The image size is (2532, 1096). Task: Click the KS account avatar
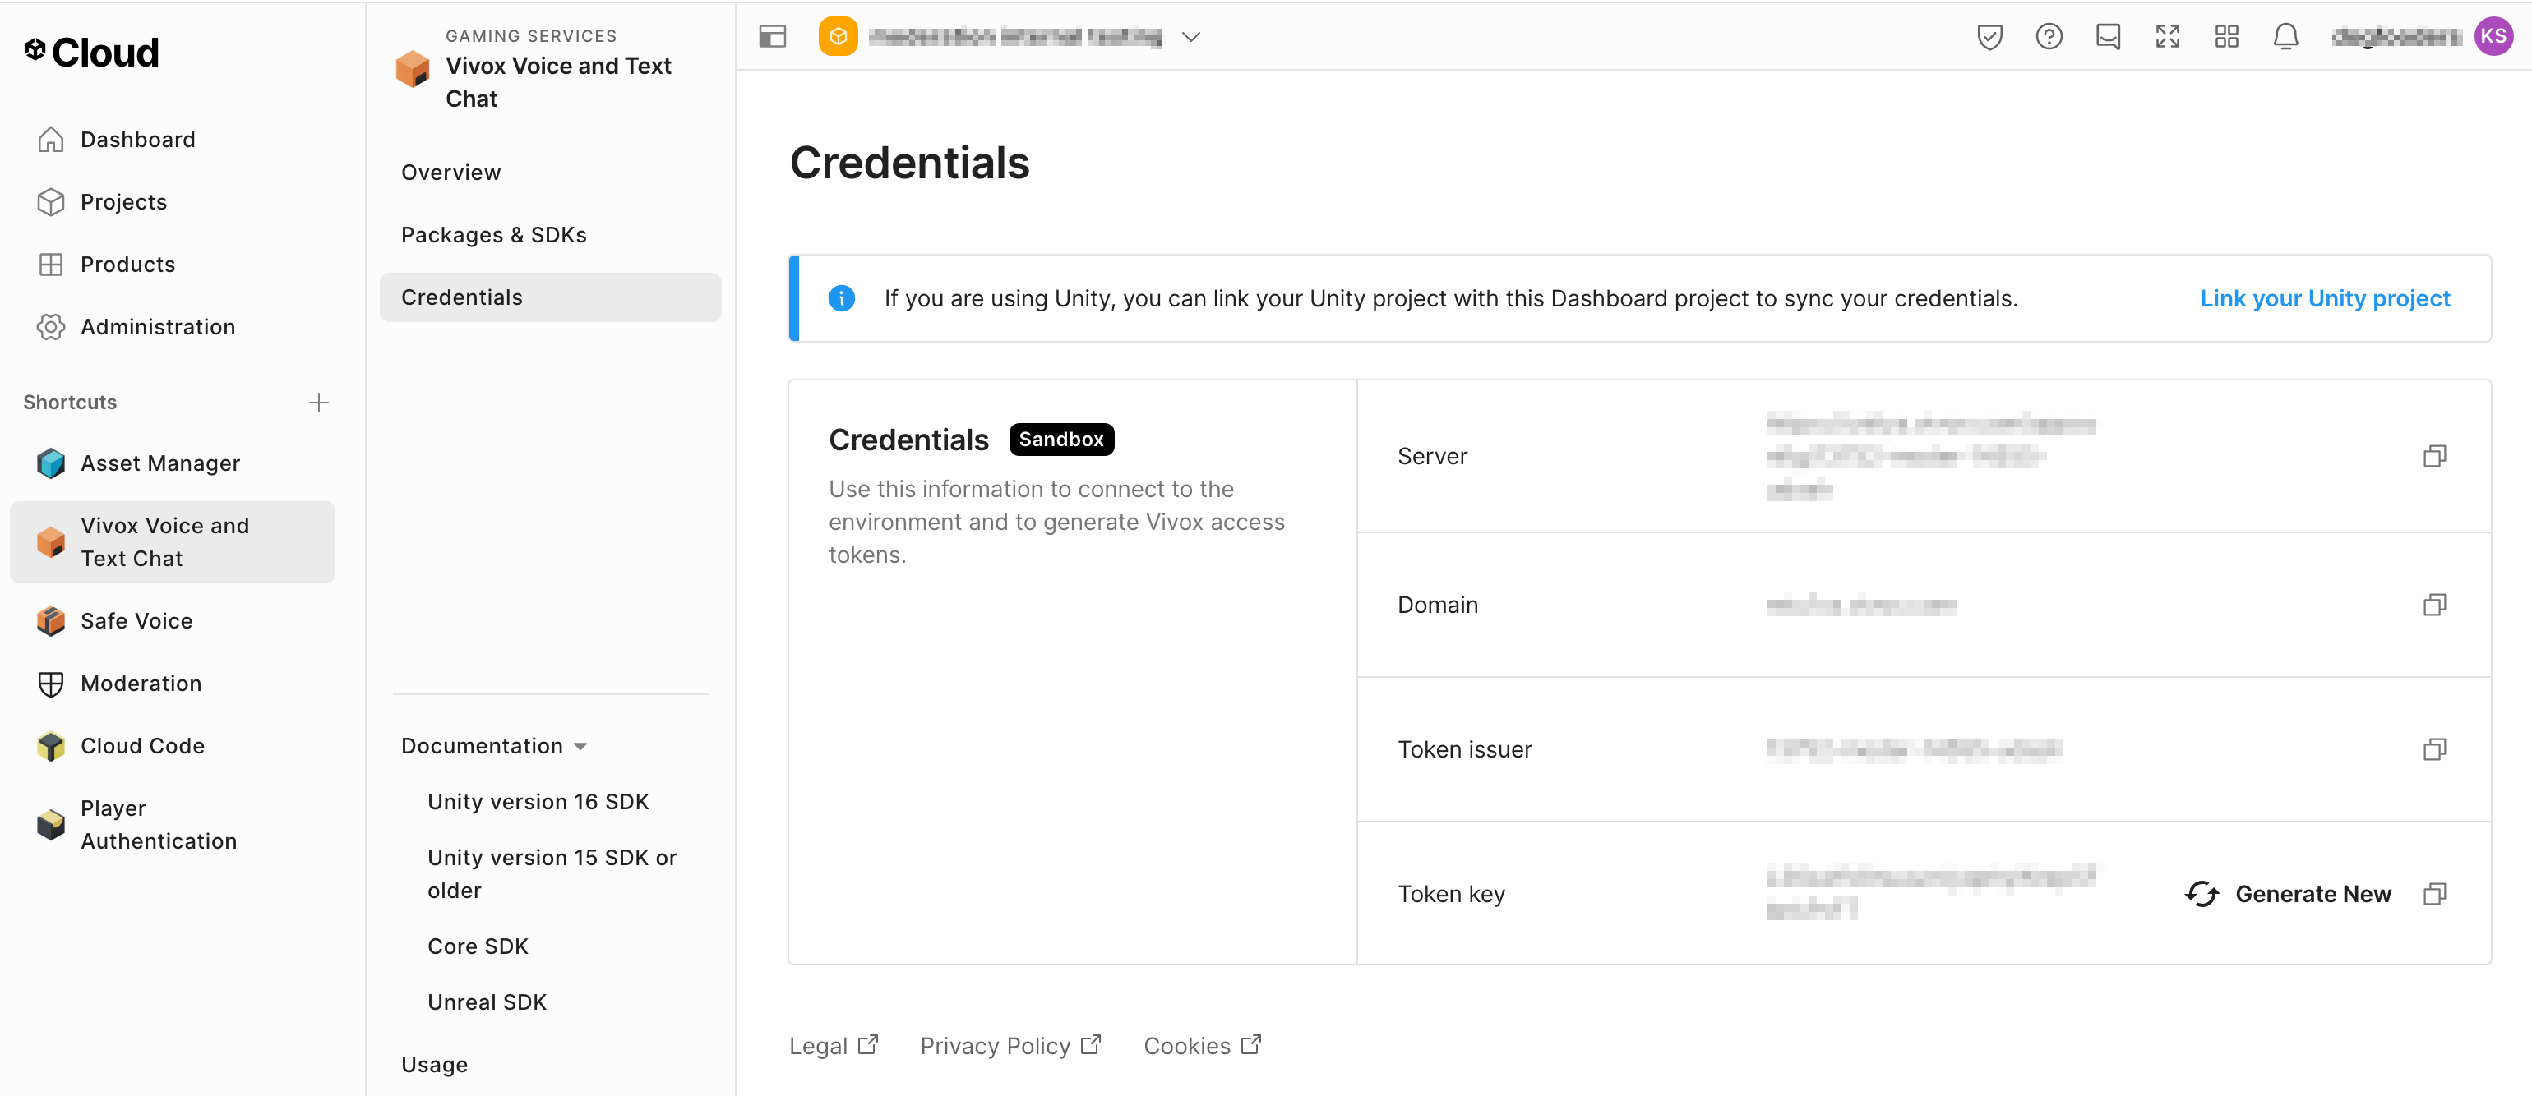coord(2493,36)
